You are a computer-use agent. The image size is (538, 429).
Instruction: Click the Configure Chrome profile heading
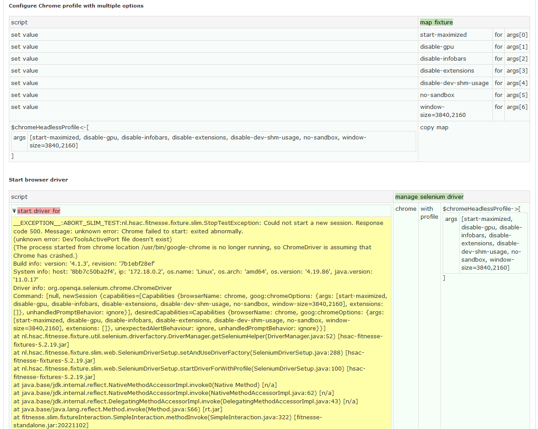(76, 6)
